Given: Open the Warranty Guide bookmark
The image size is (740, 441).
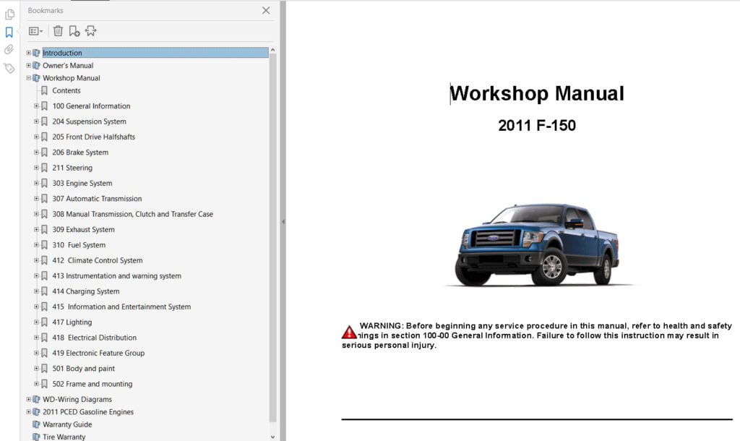Looking at the screenshot, I should pyautogui.click(x=67, y=424).
